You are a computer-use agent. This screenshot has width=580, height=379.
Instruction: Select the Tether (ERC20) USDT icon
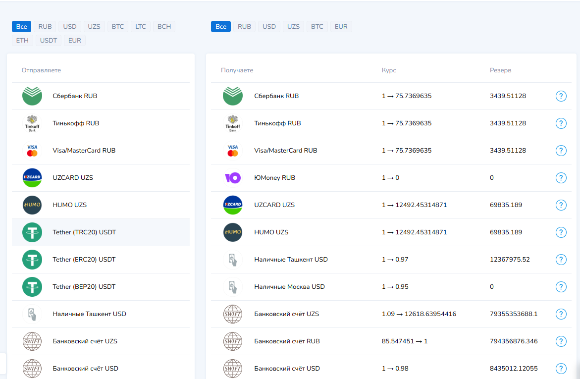tap(32, 260)
